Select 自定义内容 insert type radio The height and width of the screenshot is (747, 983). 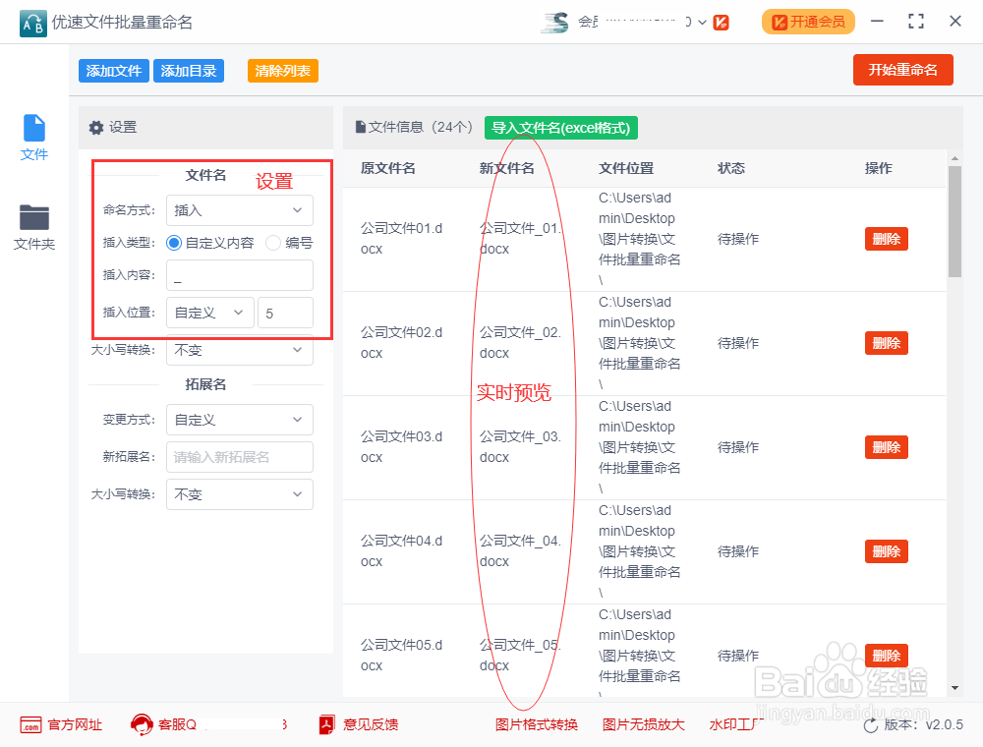[x=174, y=243]
